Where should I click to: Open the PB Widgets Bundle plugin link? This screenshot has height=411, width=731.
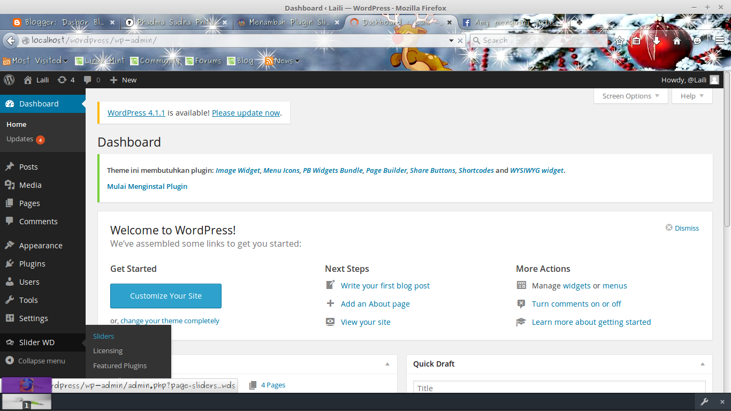tap(333, 171)
